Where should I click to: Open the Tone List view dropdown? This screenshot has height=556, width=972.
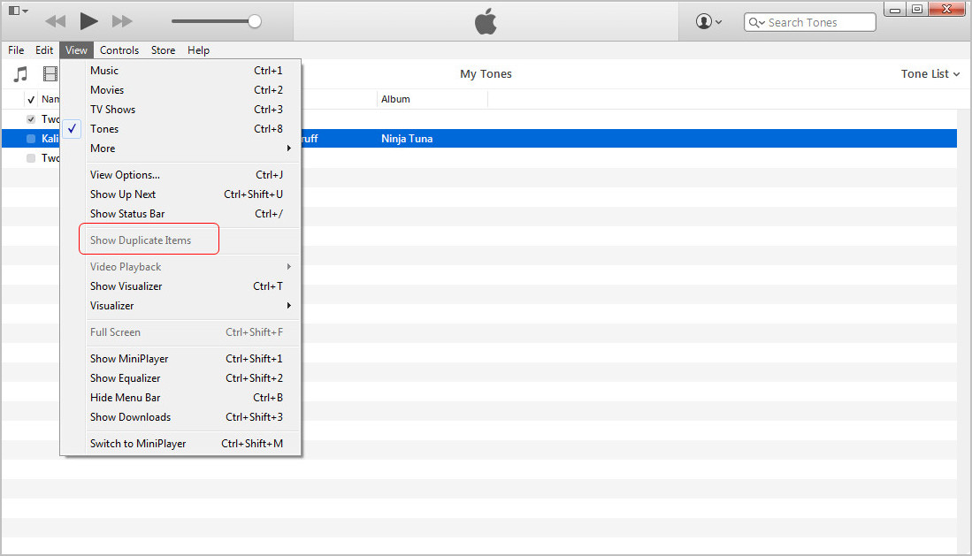point(930,73)
